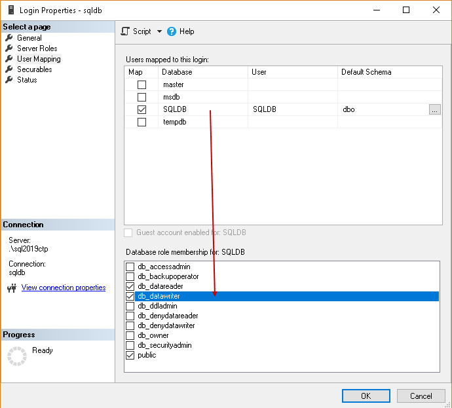452x408 pixels.
Task: Click the Script toolbar icon
Action: click(x=125, y=31)
